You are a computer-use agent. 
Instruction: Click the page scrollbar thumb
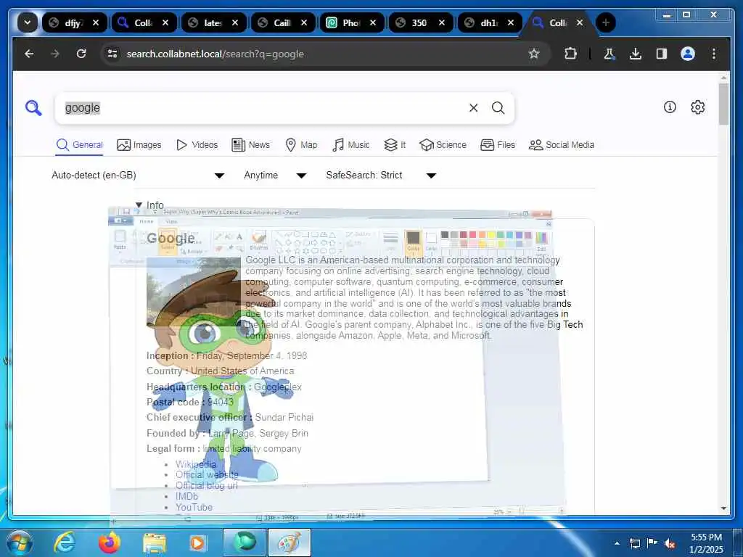tap(723, 104)
